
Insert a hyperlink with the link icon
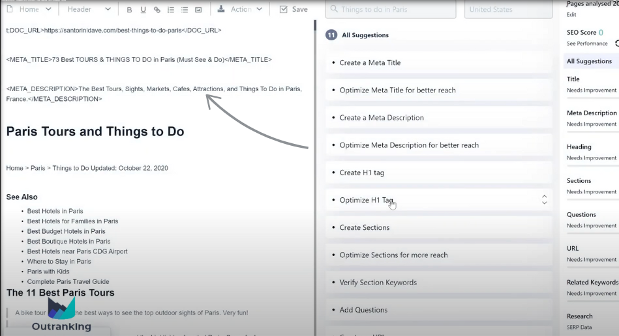(x=157, y=10)
